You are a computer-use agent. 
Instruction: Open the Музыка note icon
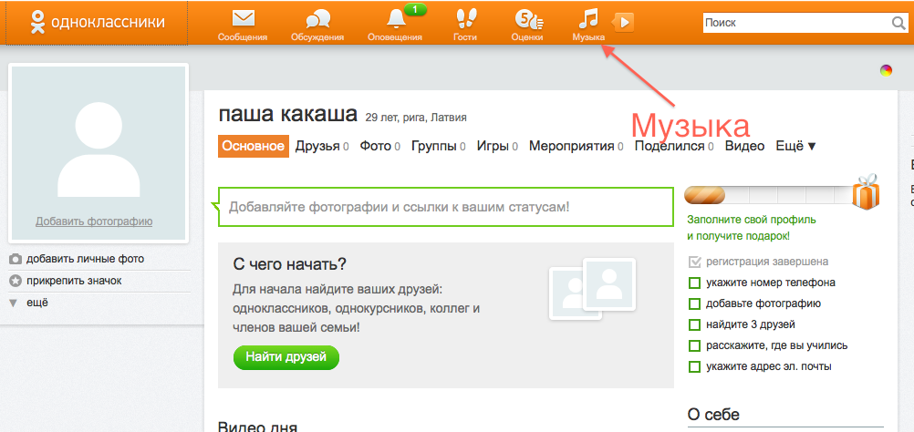pyautogui.click(x=588, y=18)
